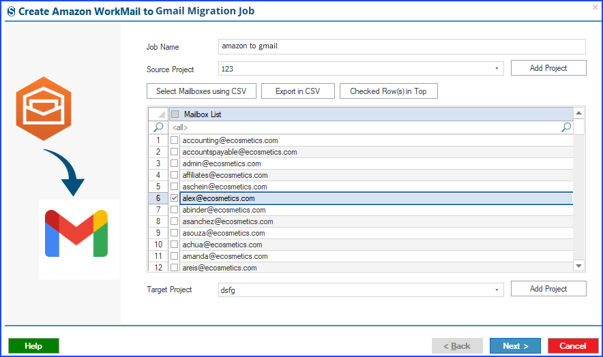Viewport: 603px width, 357px height.
Task: Click the Export in CSV button
Action: (298, 91)
